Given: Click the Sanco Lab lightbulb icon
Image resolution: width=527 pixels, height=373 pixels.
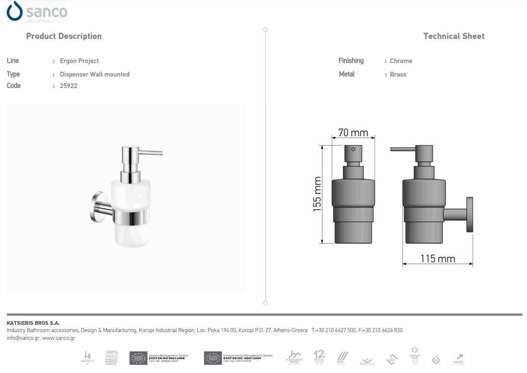Looking at the screenshot, I should [414, 355].
